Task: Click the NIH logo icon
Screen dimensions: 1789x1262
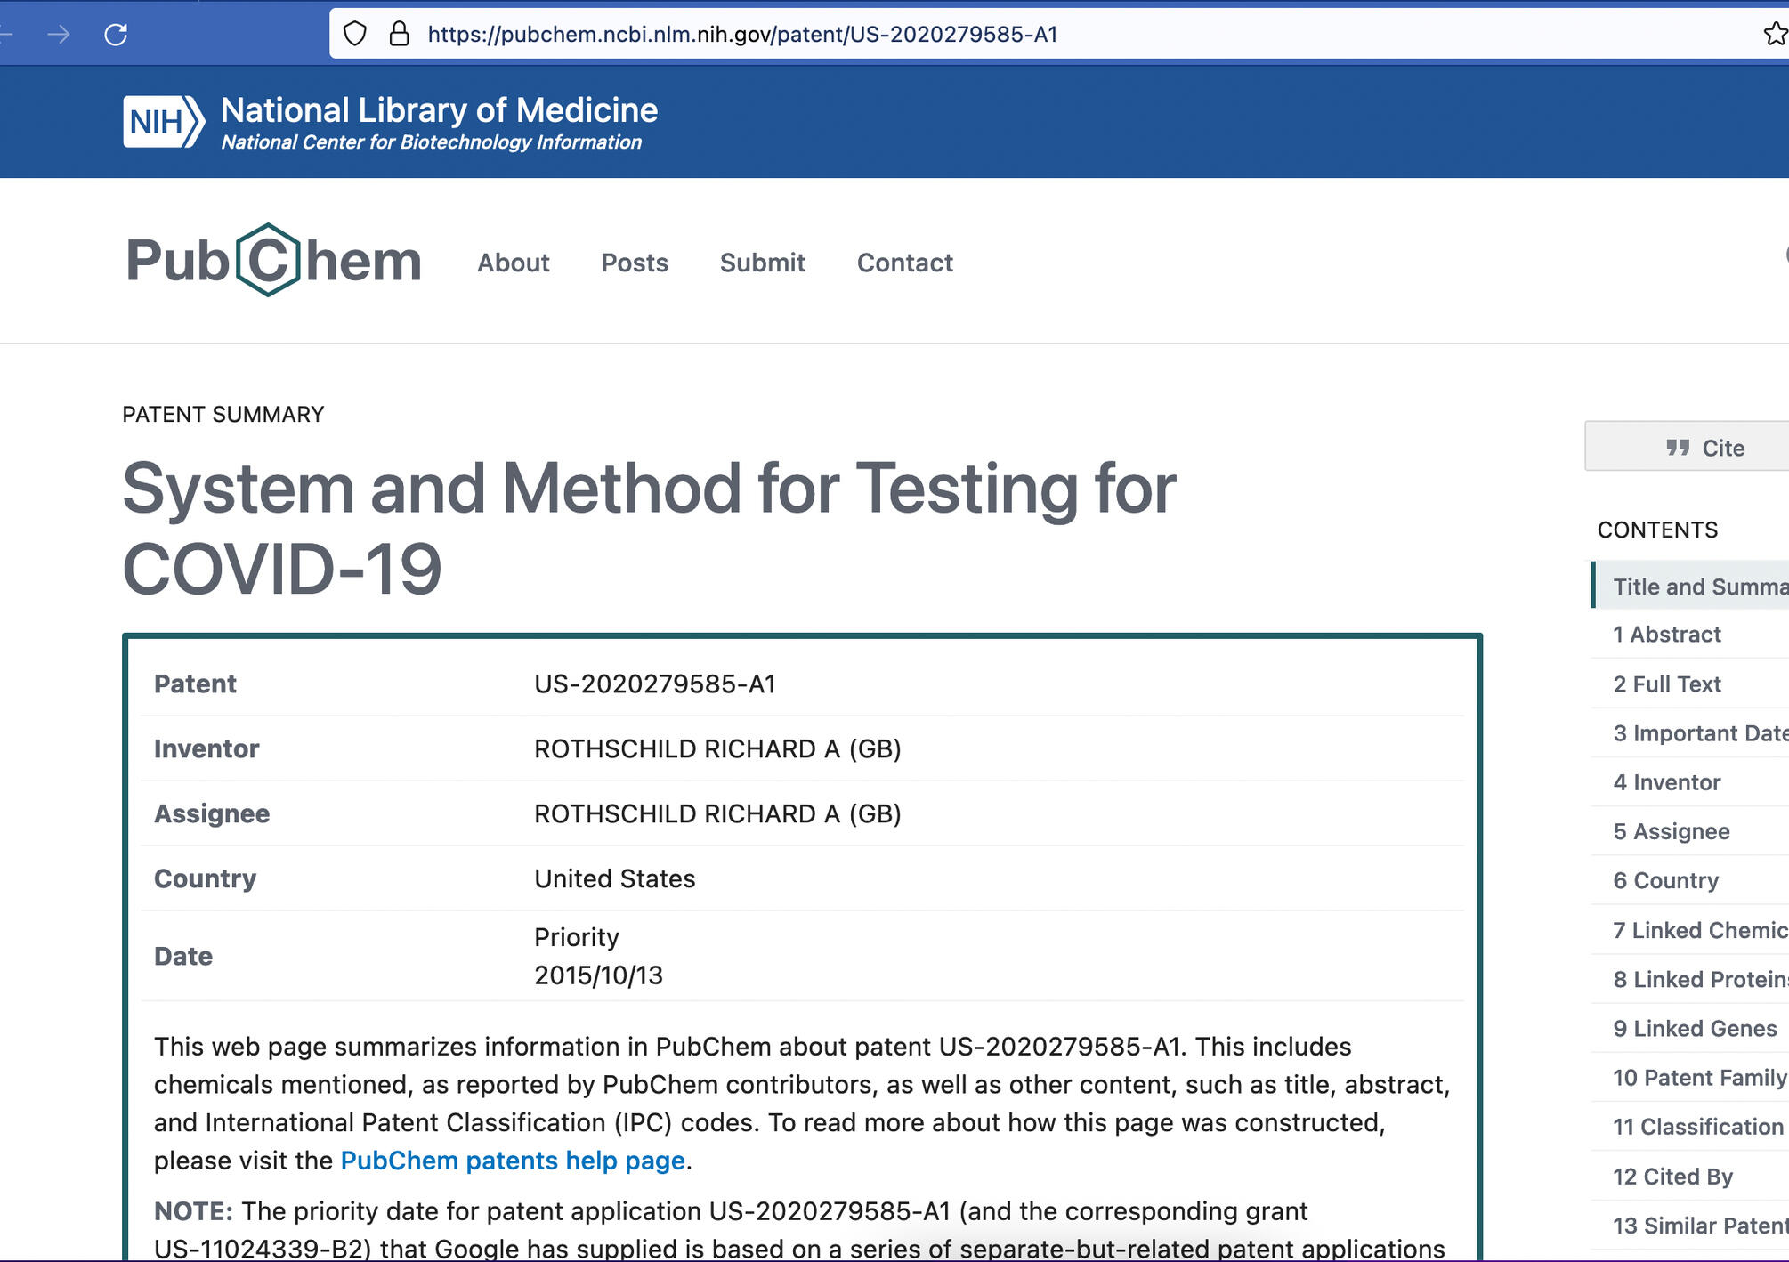Action: 164,122
